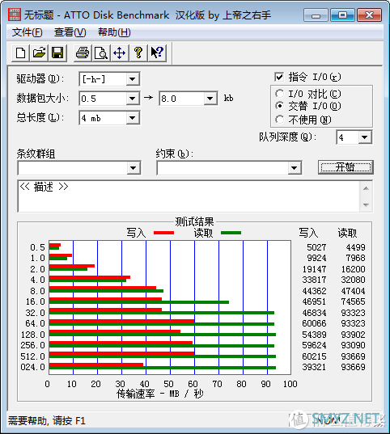
Task: Click the status bar text 需要帮助, 请按 F1
Action: pyautogui.click(x=47, y=421)
